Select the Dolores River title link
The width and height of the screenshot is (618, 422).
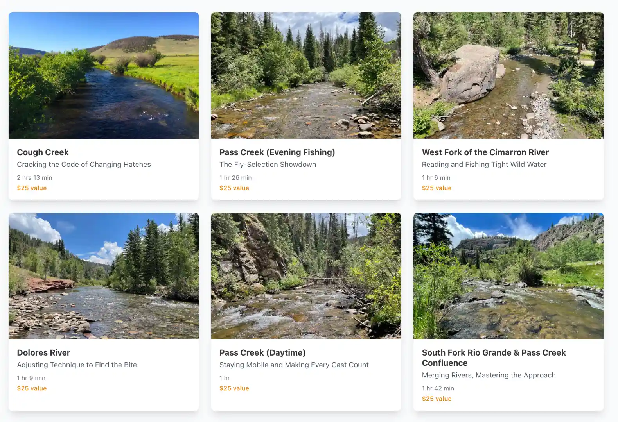43,352
